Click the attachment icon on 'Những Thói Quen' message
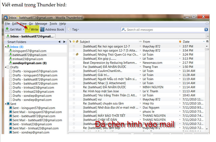The height and width of the screenshot is (142, 216). tap(77, 54)
